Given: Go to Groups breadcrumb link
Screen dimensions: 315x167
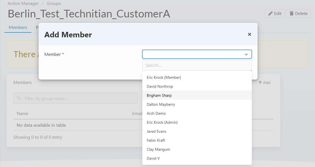Looking at the screenshot, I should [54, 4].
